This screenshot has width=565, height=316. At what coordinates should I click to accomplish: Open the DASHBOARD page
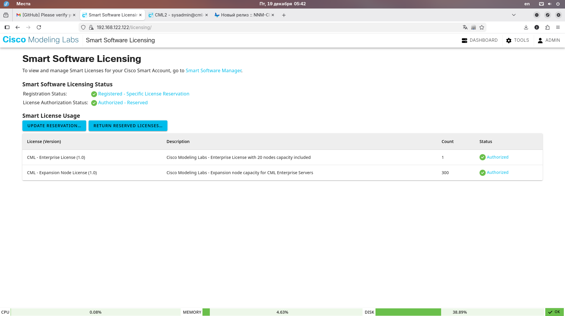pos(480,40)
